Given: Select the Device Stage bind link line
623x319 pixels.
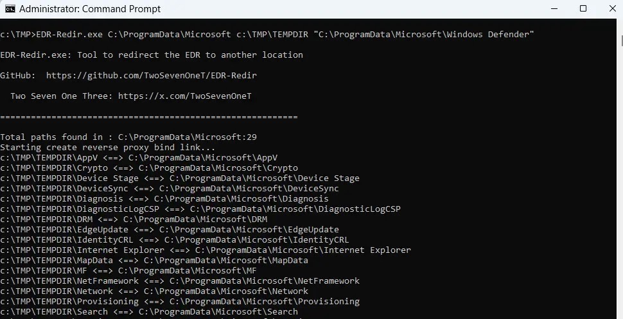Looking at the screenshot, I should pos(180,178).
